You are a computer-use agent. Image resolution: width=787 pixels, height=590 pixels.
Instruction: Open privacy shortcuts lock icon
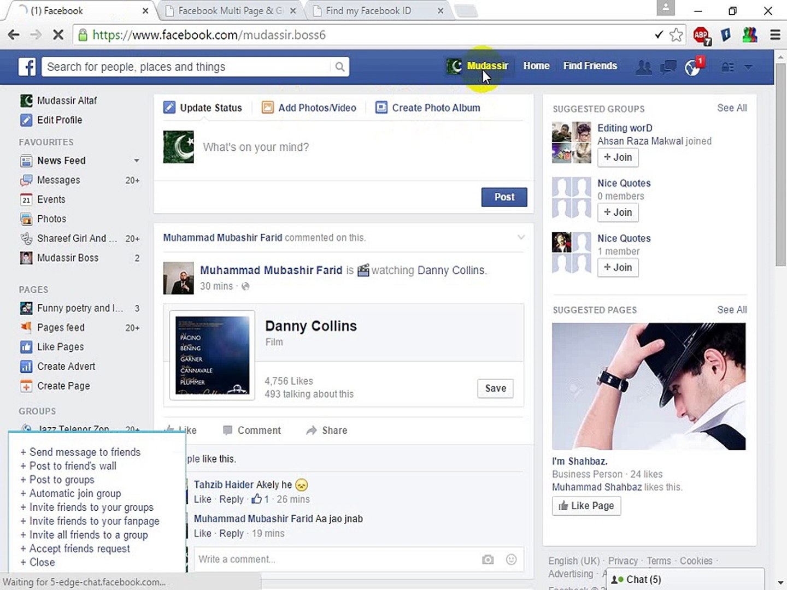coord(727,67)
